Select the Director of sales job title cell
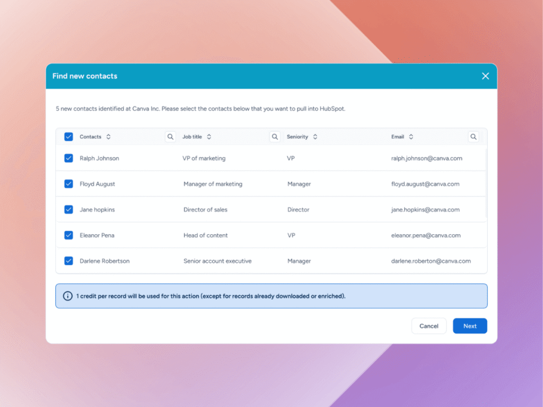Image resolution: width=543 pixels, height=407 pixels. (205, 210)
